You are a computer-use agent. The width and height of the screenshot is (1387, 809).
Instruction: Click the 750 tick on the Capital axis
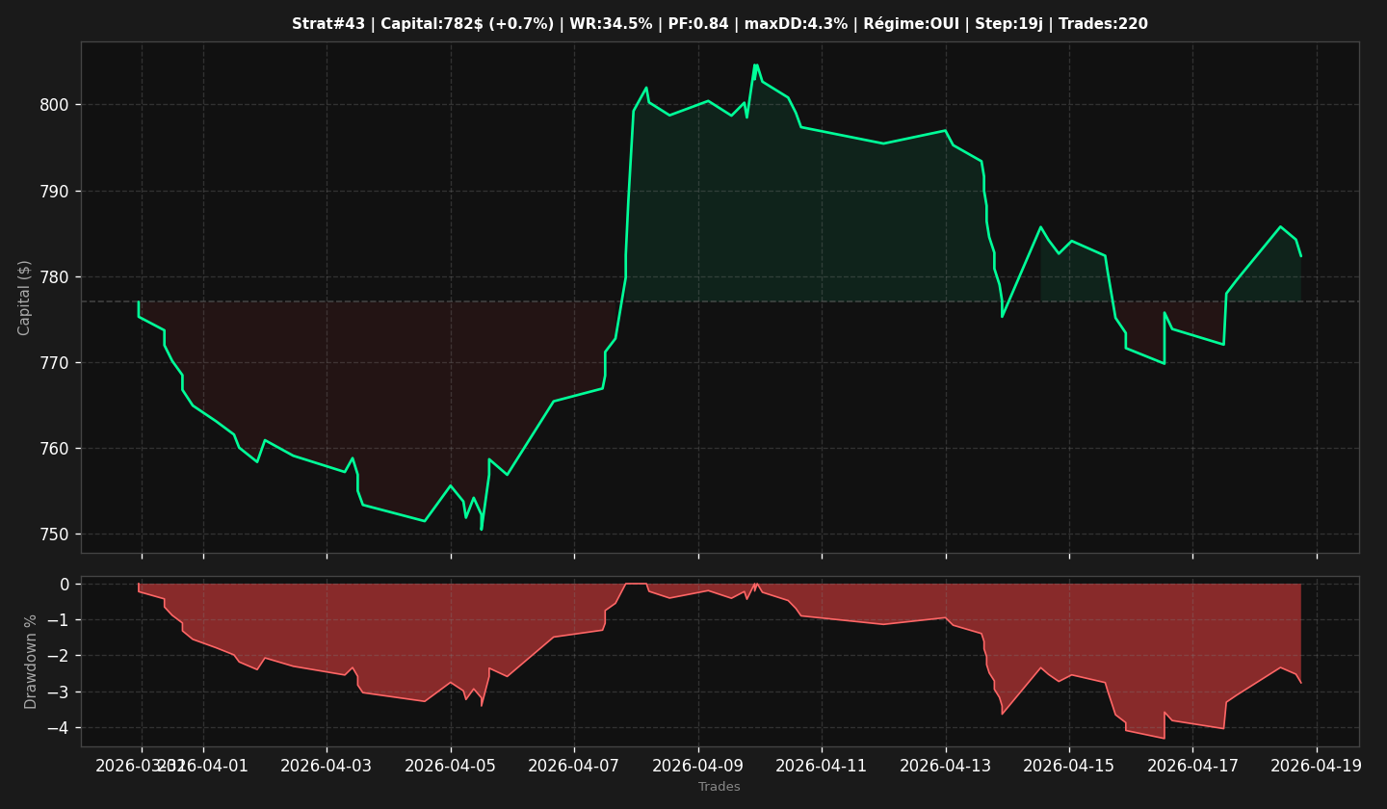[53, 535]
